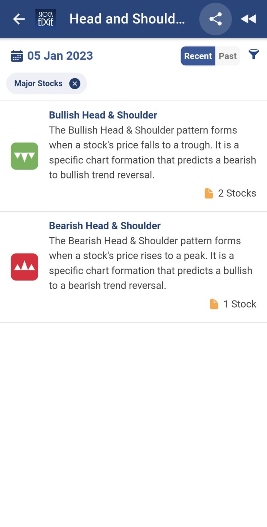Tap the green Bullish pattern icon
This screenshot has width=267, height=527.
pyautogui.click(x=25, y=156)
